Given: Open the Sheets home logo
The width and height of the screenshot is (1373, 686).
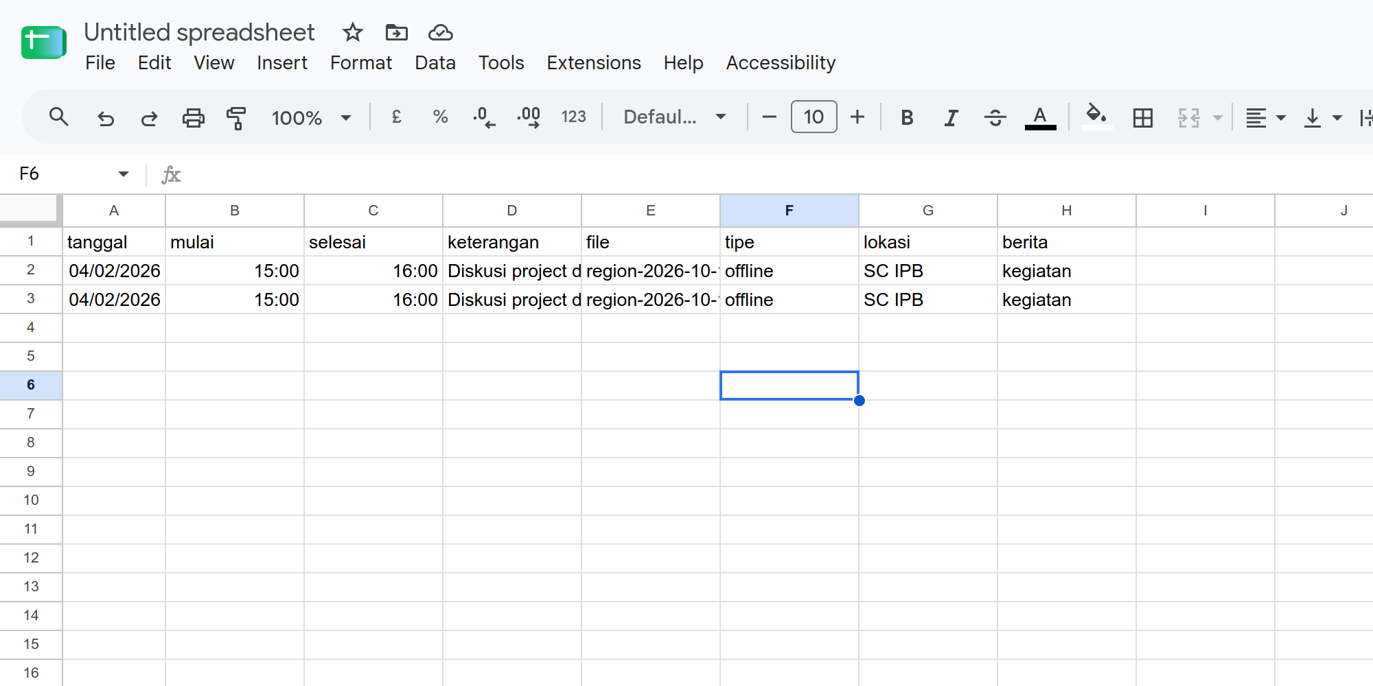Looking at the screenshot, I should [x=43, y=43].
